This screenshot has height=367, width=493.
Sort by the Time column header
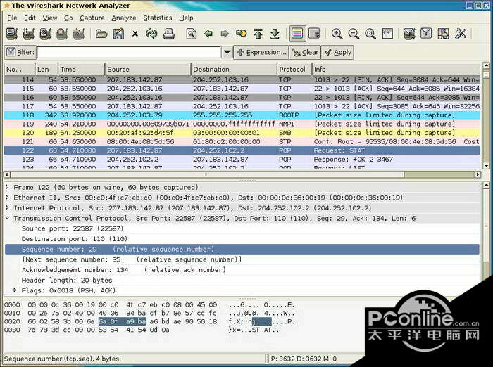pos(81,69)
